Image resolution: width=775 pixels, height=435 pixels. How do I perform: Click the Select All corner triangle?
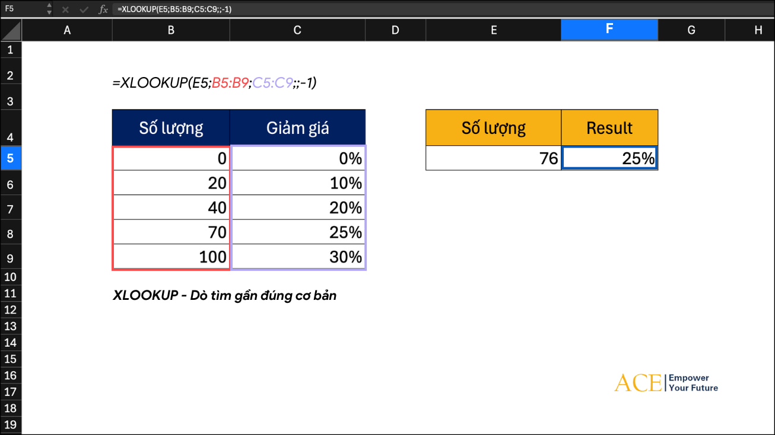[x=11, y=30]
